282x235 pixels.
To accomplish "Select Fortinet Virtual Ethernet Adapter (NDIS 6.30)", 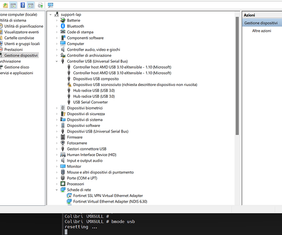I will [x=110, y=201].
